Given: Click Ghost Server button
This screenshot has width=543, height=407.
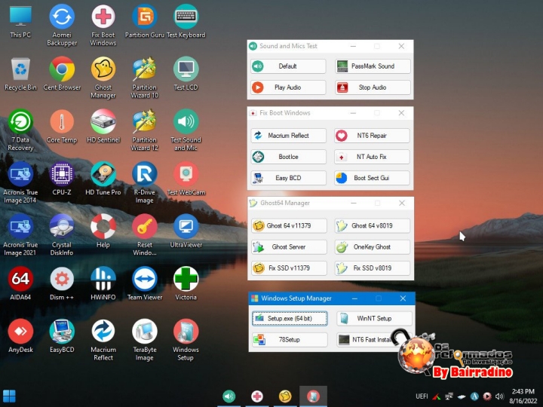Looking at the screenshot, I should (289, 246).
